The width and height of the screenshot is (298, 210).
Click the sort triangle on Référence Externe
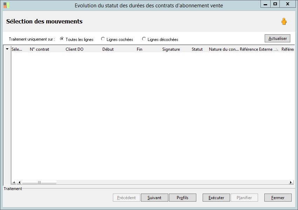click(276, 49)
